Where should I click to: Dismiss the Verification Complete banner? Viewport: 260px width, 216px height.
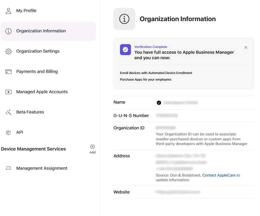[246, 47]
